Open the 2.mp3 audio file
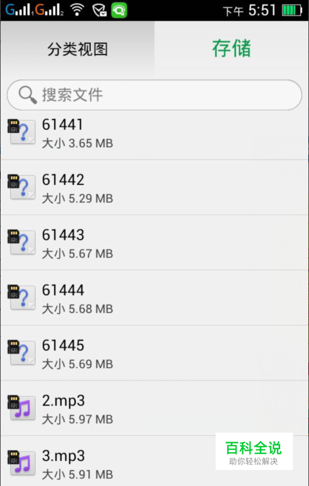Viewport: 309px width, 486px height. [154, 408]
